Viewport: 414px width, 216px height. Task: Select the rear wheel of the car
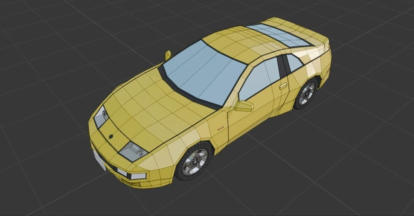[x=306, y=94]
